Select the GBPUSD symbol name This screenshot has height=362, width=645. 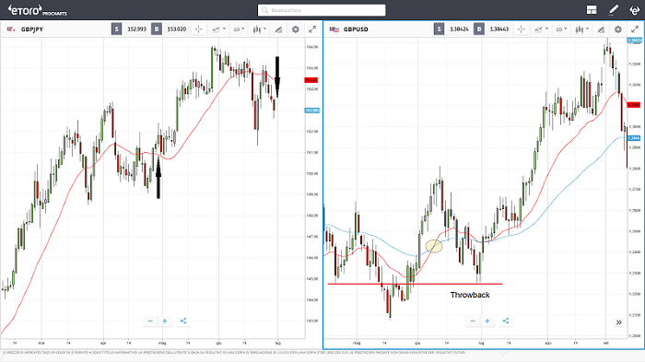[356, 29]
